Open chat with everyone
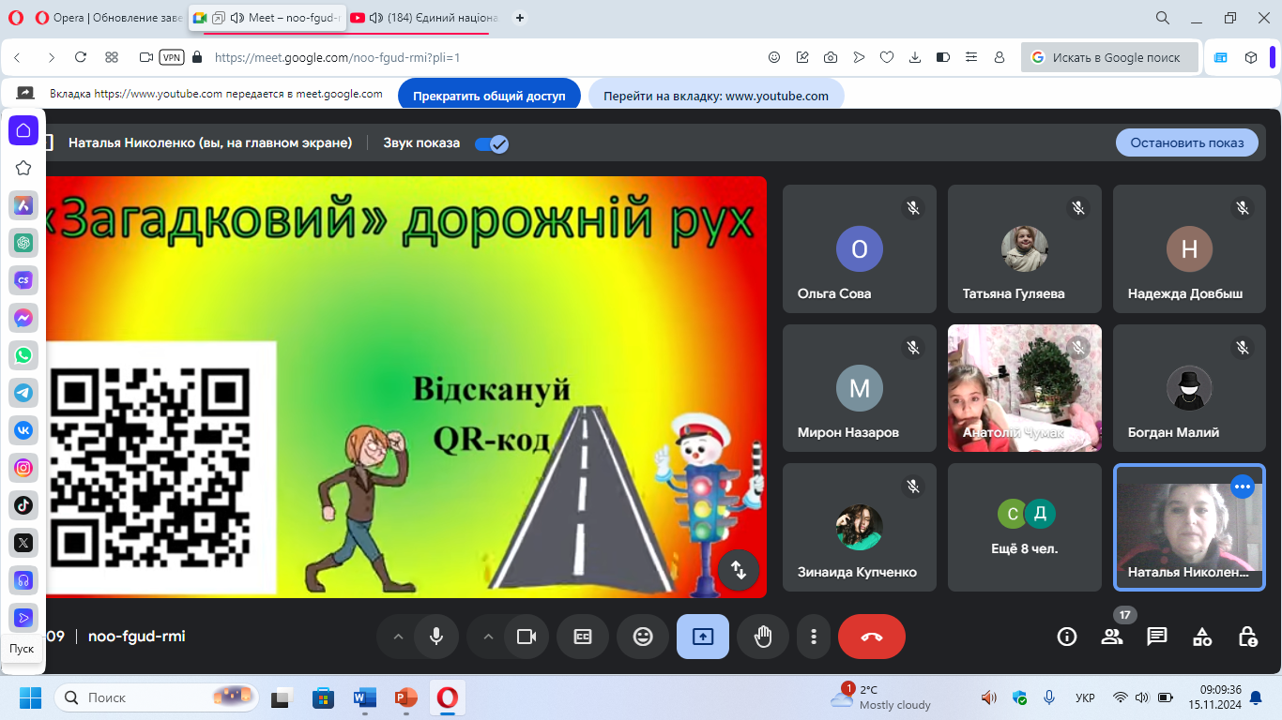Viewport: 1282px width, 720px height. pyautogui.click(x=1157, y=637)
